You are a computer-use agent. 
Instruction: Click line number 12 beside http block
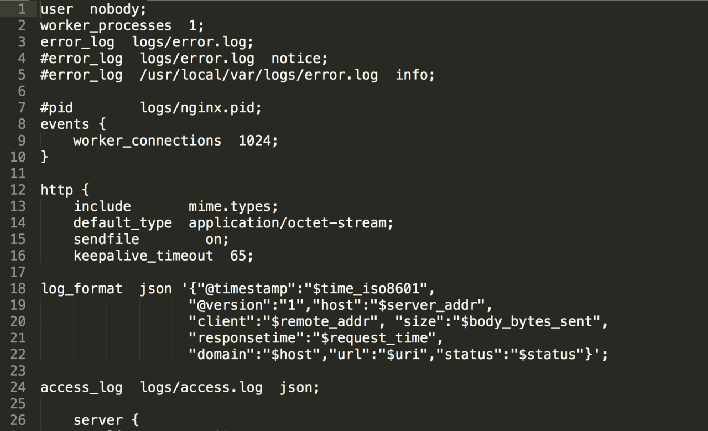click(x=18, y=190)
